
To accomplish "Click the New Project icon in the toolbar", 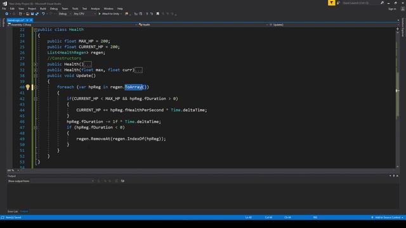I will 20,14.
